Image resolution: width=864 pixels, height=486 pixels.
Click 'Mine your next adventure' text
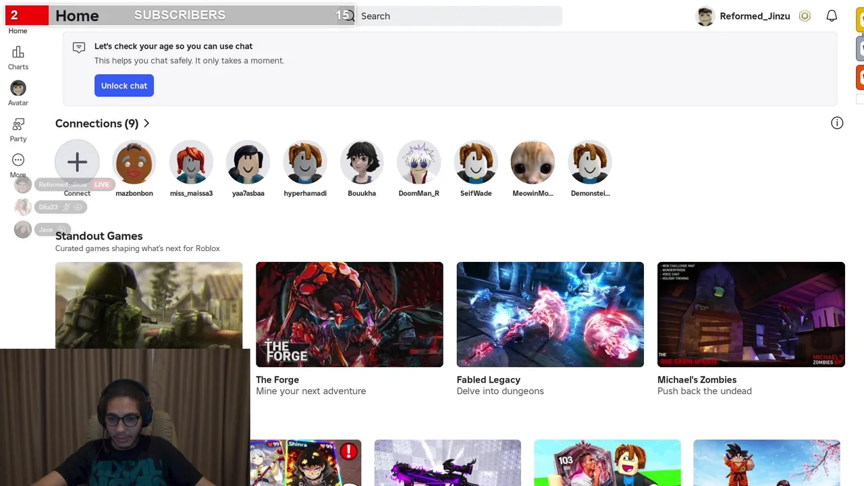pyautogui.click(x=310, y=391)
